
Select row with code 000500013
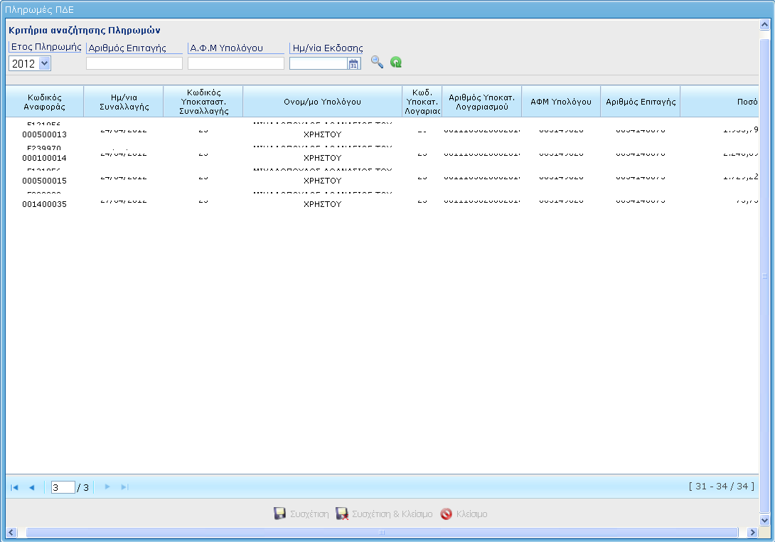(382, 130)
